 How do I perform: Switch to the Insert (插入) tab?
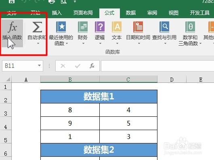[57, 13]
